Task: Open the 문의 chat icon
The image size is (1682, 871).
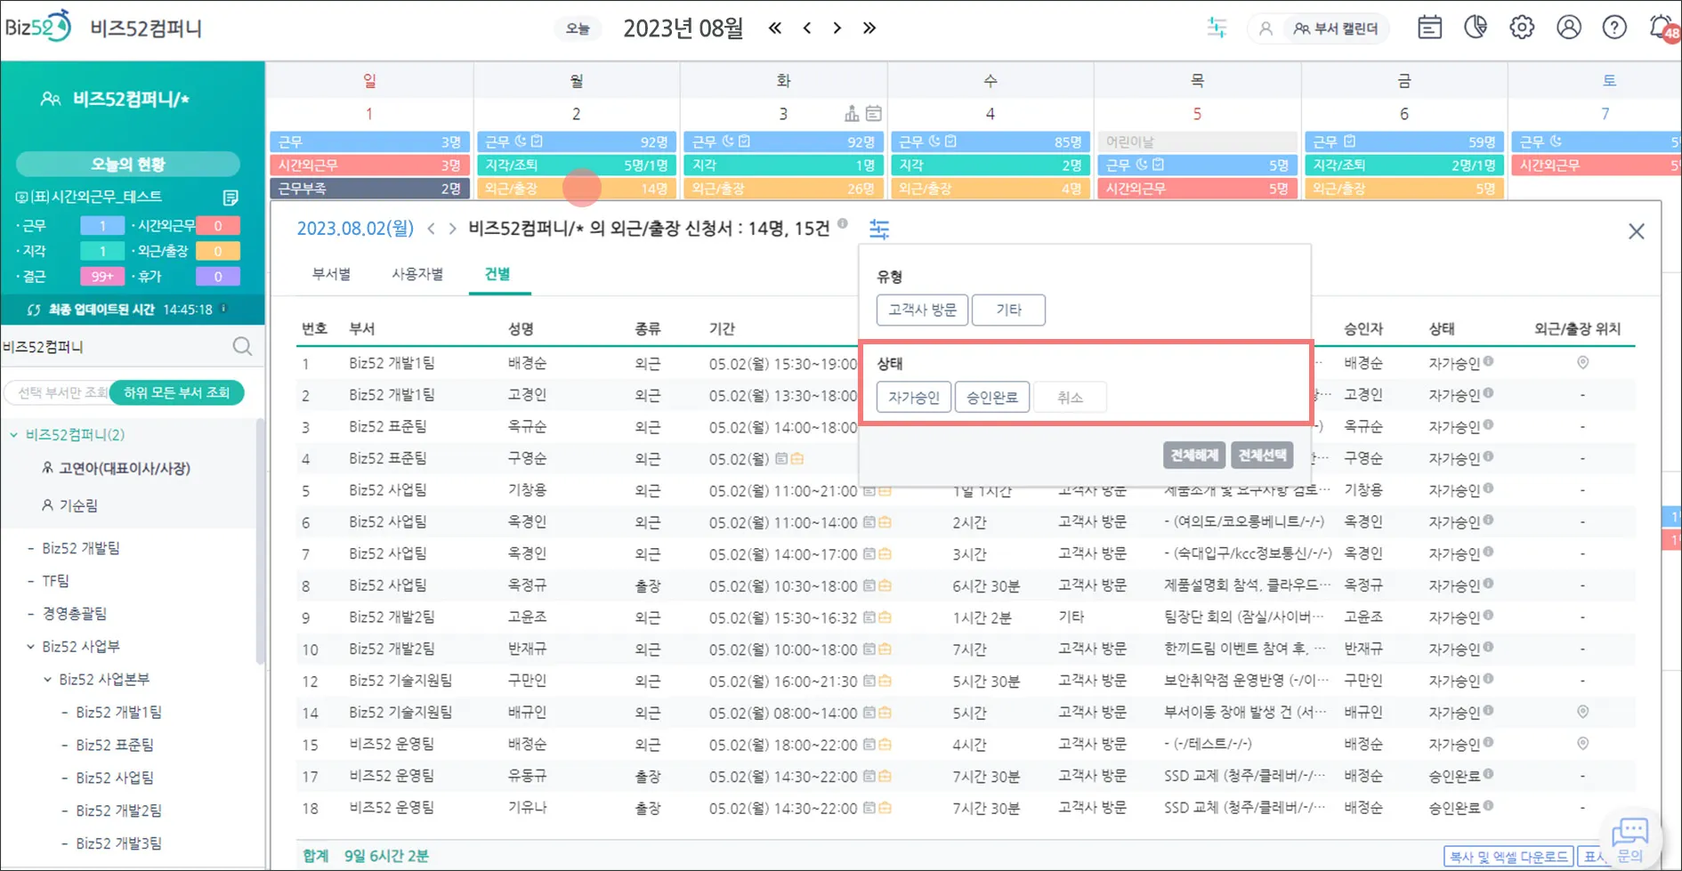Action: point(1629,839)
